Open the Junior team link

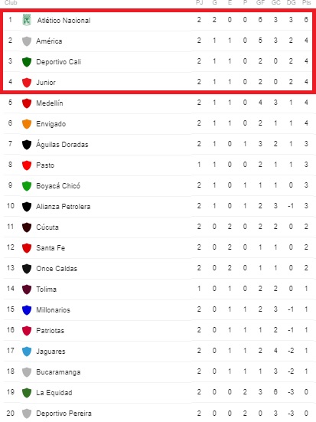click(46, 83)
